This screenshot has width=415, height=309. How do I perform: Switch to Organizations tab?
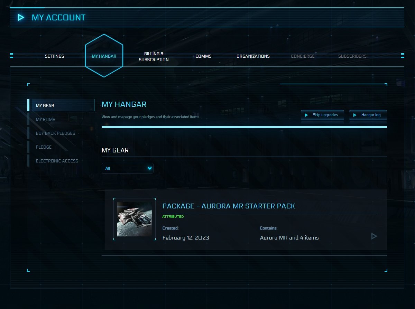click(x=253, y=56)
